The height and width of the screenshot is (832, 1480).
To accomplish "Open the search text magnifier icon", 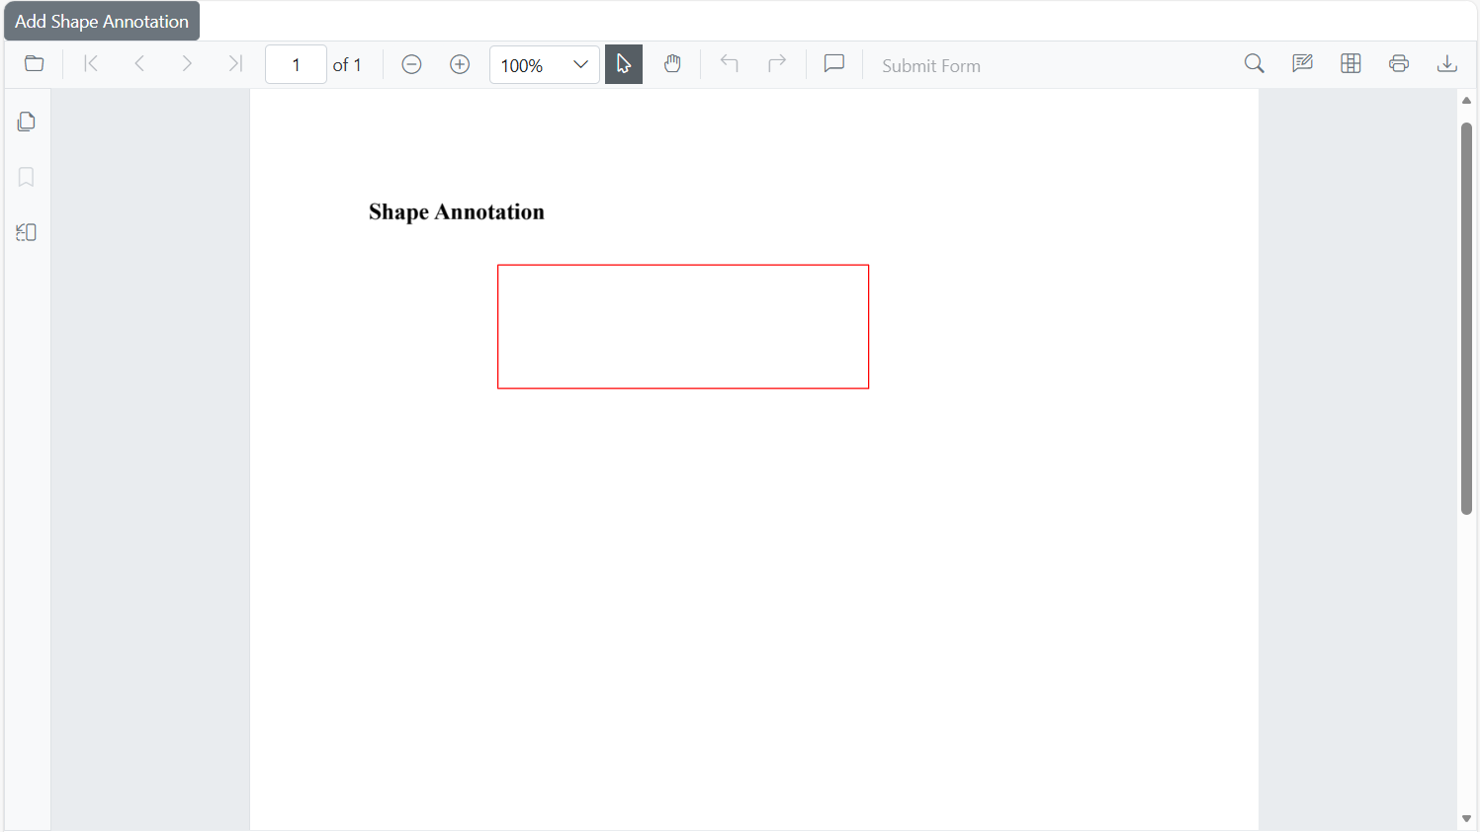I will [x=1254, y=64].
